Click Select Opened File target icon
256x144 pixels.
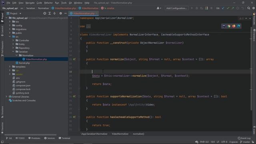[44, 13]
